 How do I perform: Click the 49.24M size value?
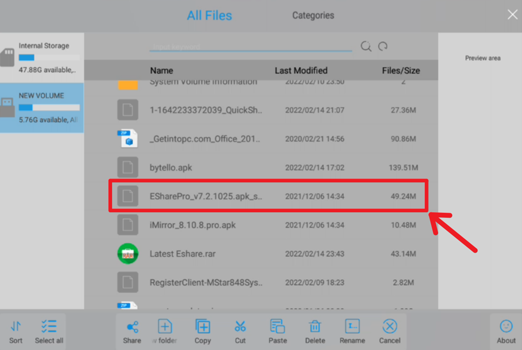[x=403, y=196]
